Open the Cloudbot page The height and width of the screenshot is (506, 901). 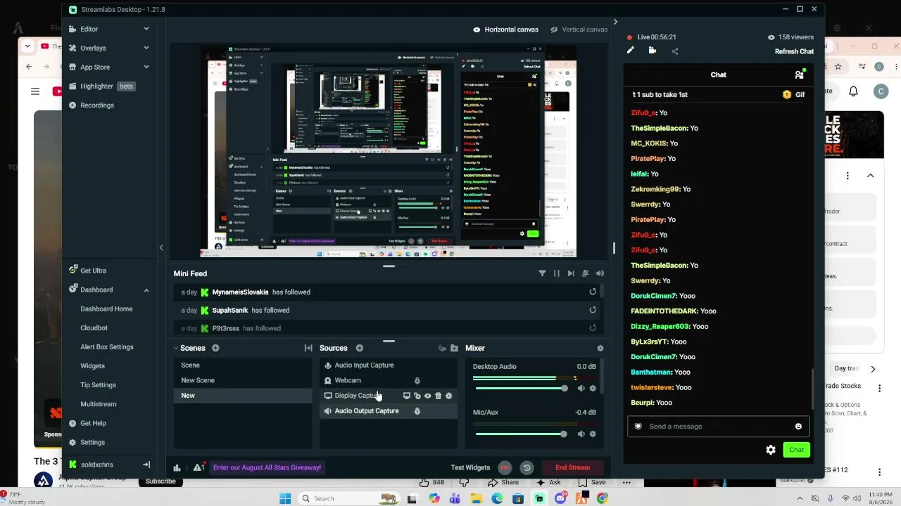click(x=94, y=327)
